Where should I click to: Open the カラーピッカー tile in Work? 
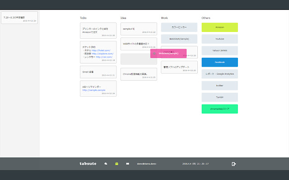point(179,27)
